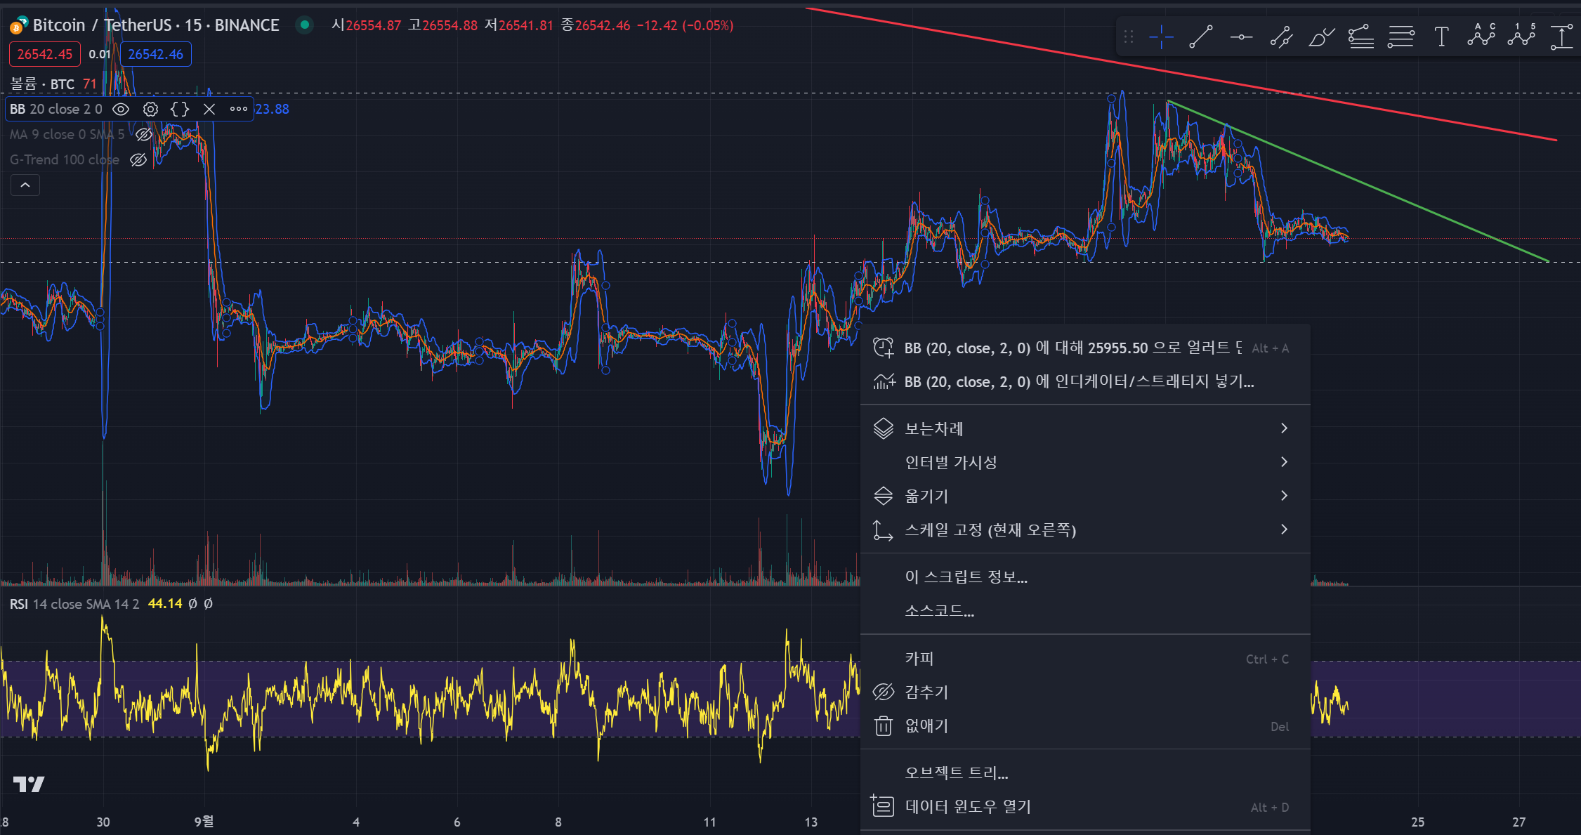Click the layers icon beside 보는차례
This screenshot has width=1581, height=835.
pyautogui.click(x=883, y=428)
